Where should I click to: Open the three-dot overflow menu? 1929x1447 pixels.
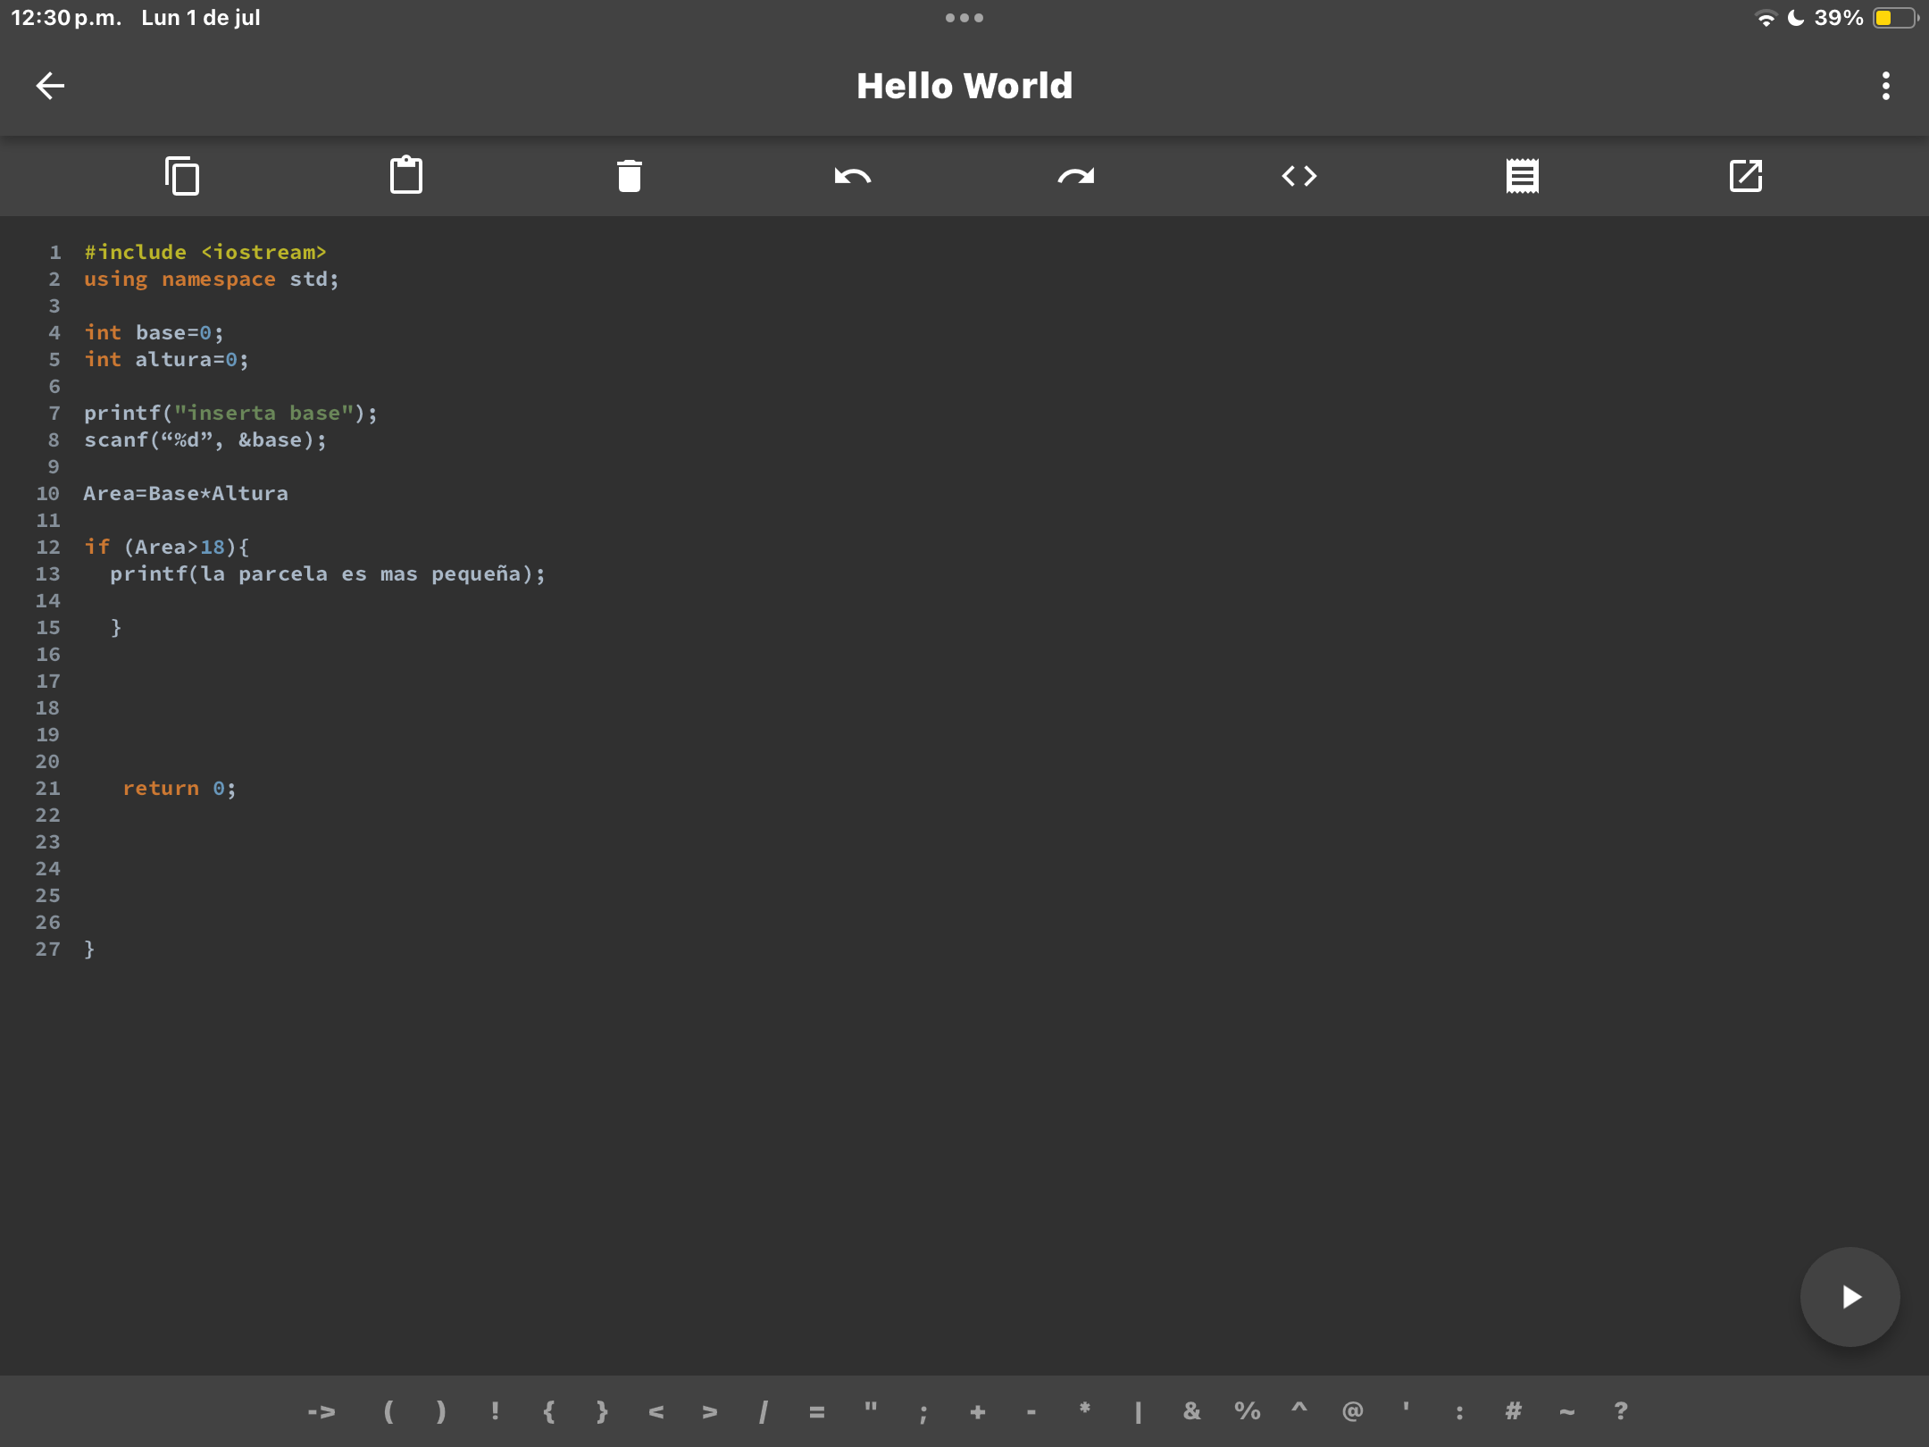coord(1885,86)
